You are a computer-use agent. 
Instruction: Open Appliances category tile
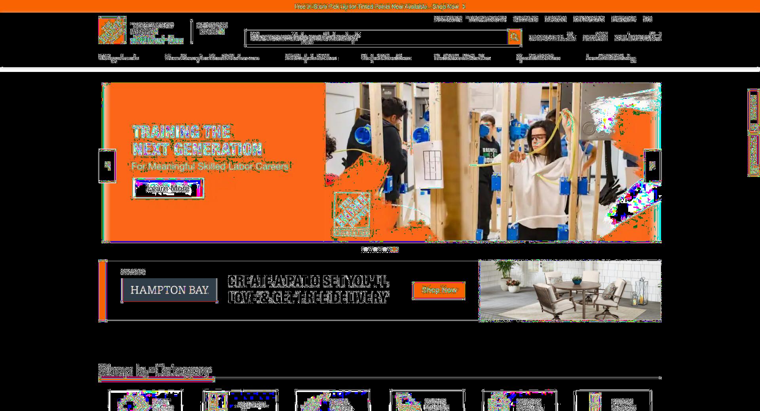click(x=240, y=401)
